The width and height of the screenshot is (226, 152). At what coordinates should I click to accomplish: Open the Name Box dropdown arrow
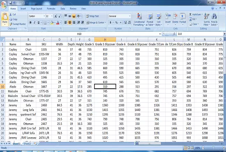pyautogui.click(x=160, y=34)
